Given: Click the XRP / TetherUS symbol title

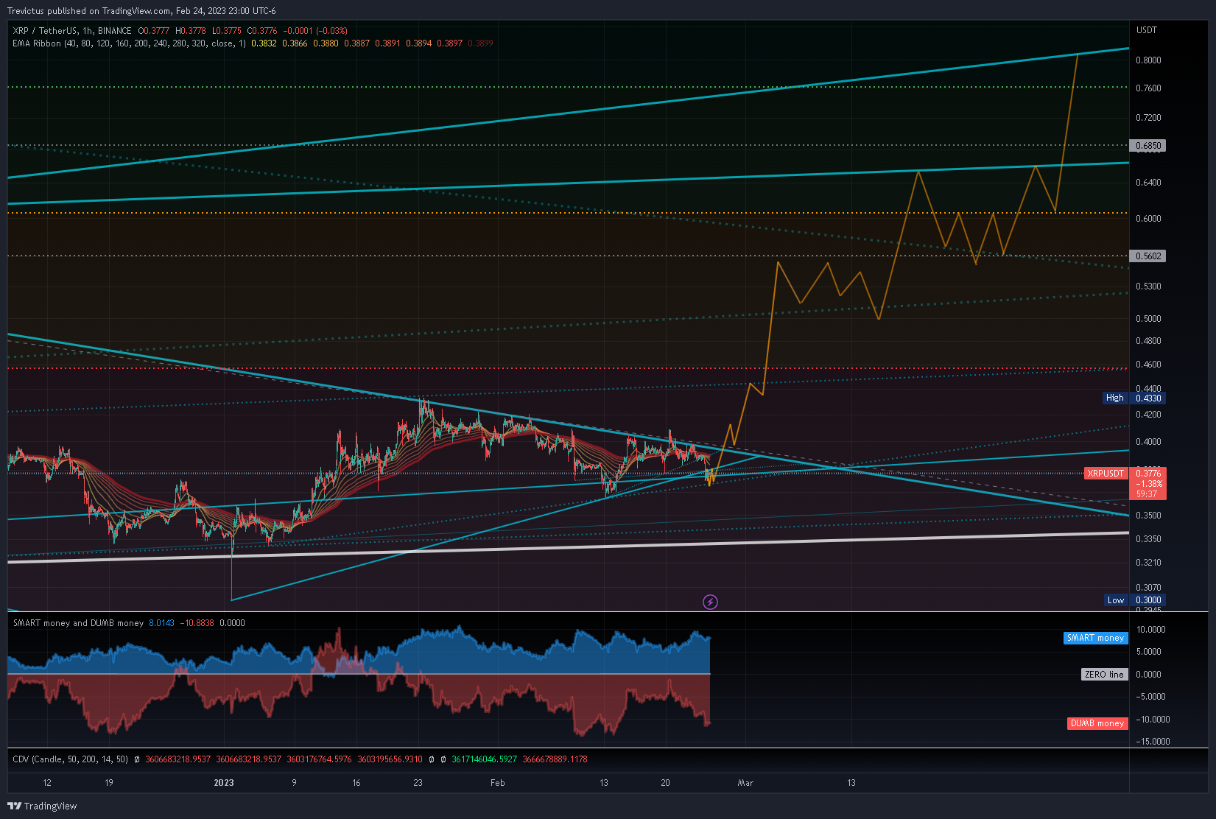Looking at the screenshot, I should 72,31.
